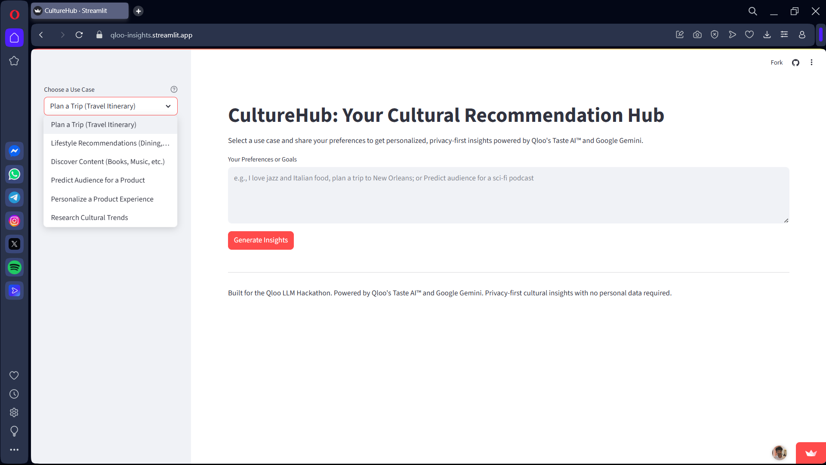
Task: Open Opera easy setup menu
Action: (x=784, y=35)
